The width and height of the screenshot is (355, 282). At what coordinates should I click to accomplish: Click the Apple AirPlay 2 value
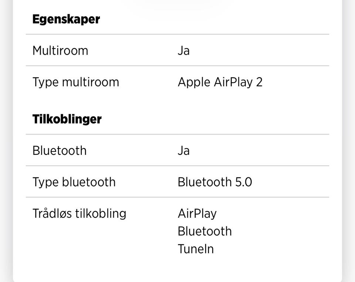coord(220,82)
